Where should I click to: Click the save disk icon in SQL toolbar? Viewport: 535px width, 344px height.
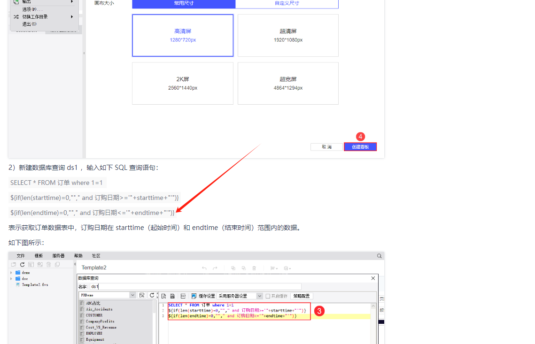pos(173,296)
